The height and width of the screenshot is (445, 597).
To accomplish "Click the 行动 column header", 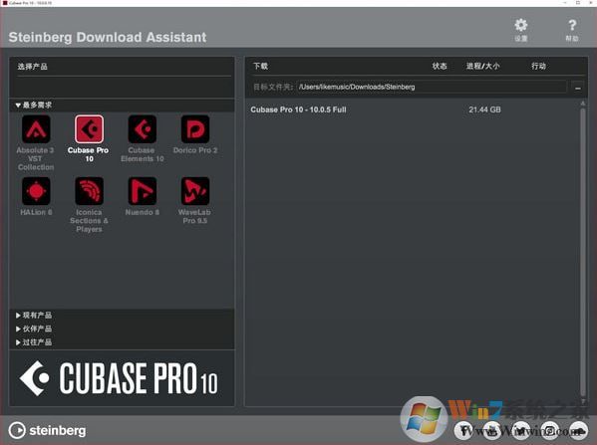I will pos(539,66).
